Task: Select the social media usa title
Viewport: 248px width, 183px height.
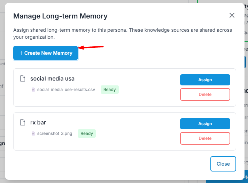Action: coord(52,78)
